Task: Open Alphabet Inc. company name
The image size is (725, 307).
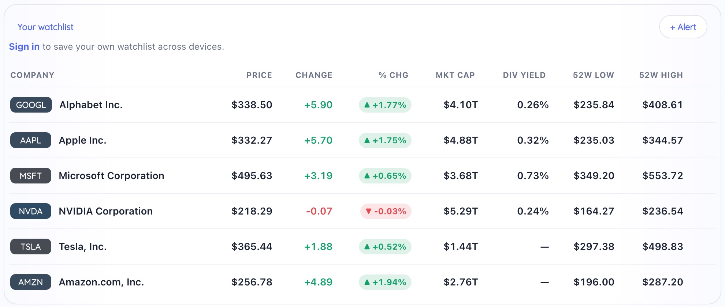Action: click(x=91, y=105)
